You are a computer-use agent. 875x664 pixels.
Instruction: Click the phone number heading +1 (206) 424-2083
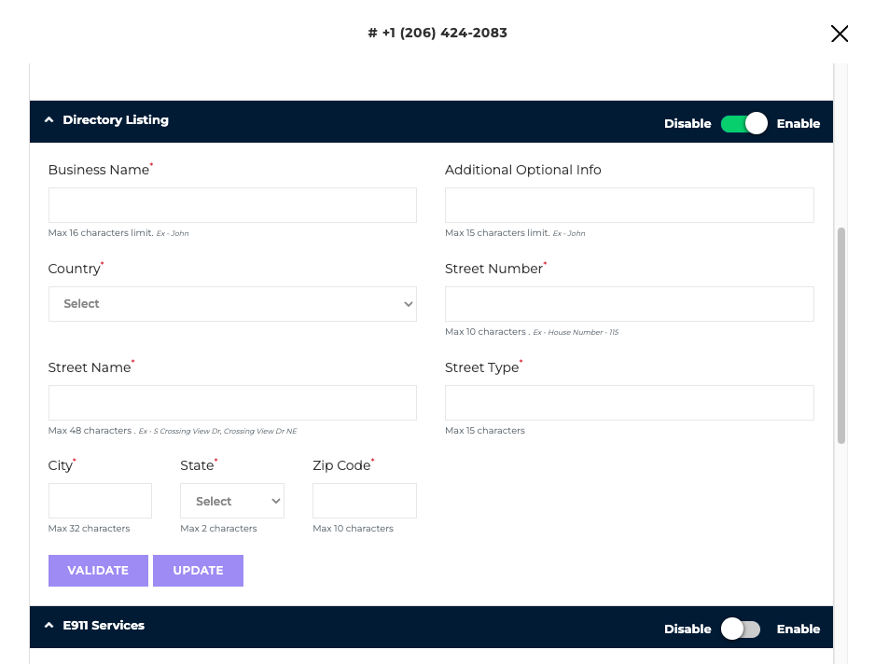point(437,33)
